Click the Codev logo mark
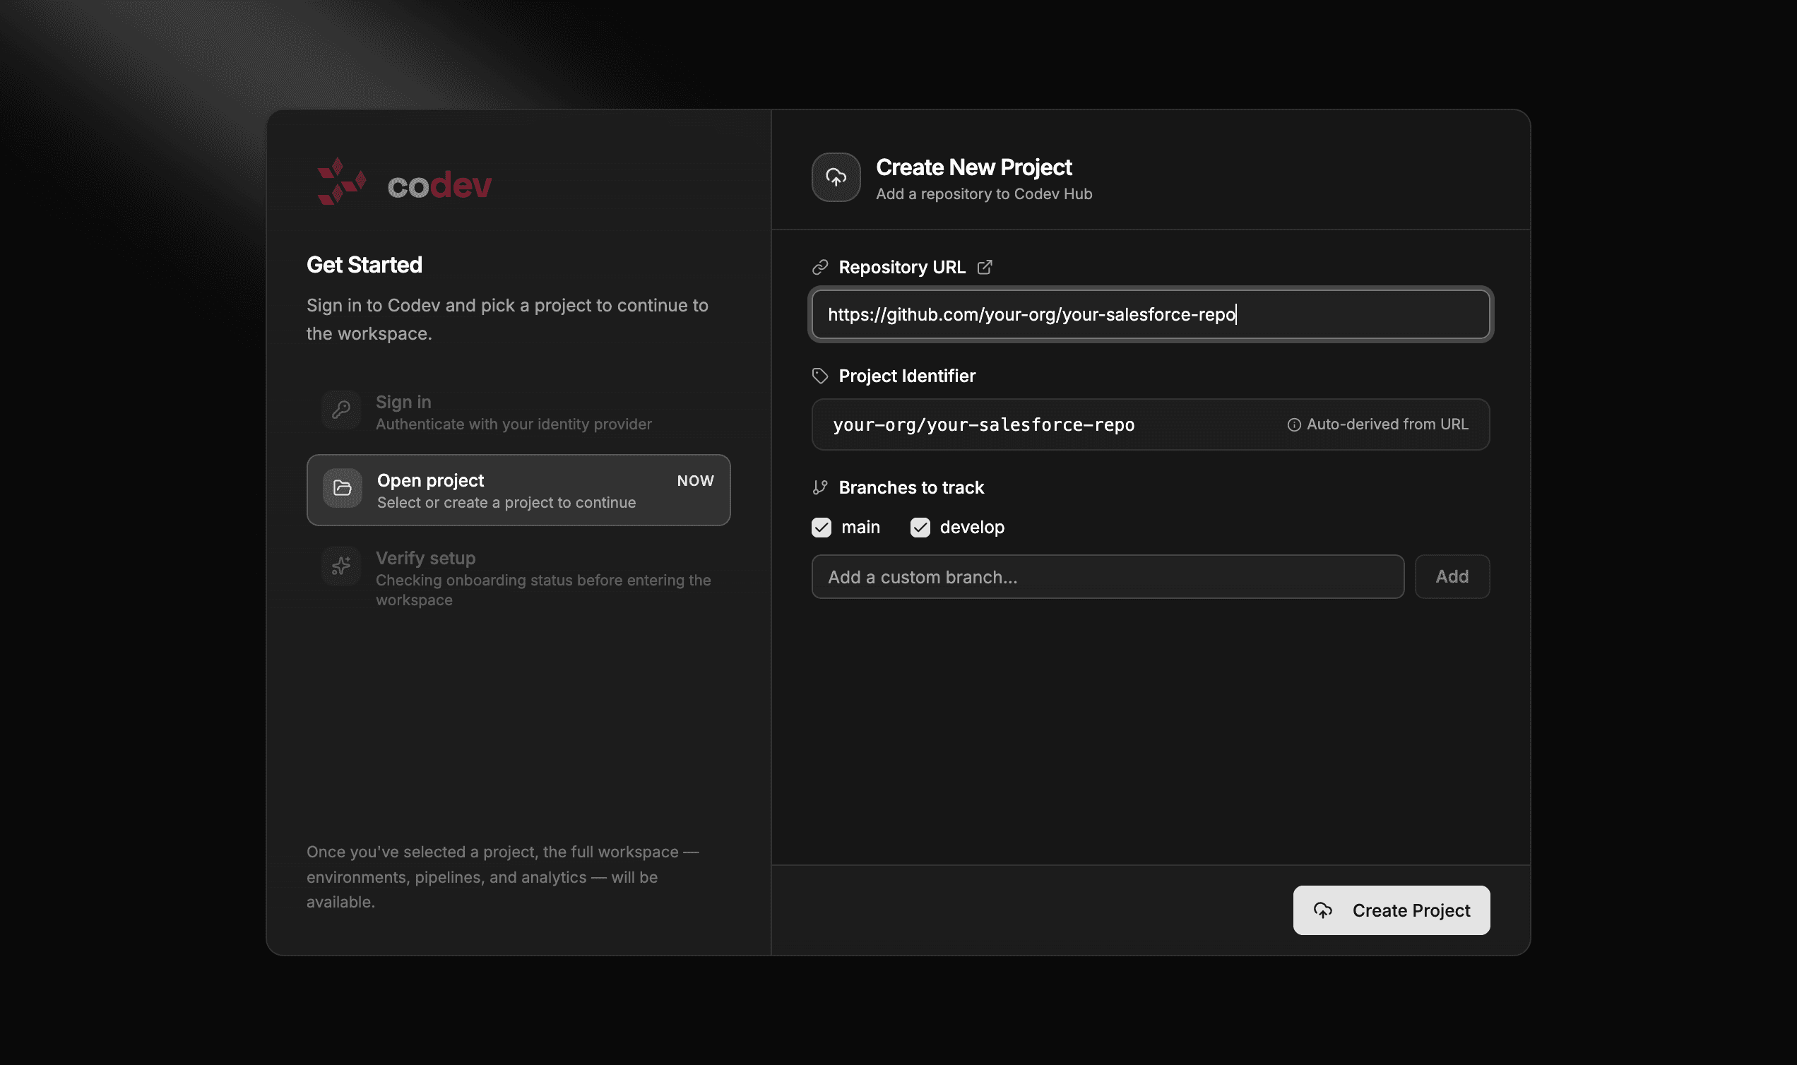Viewport: 1797px width, 1065px height. point(342,181)
